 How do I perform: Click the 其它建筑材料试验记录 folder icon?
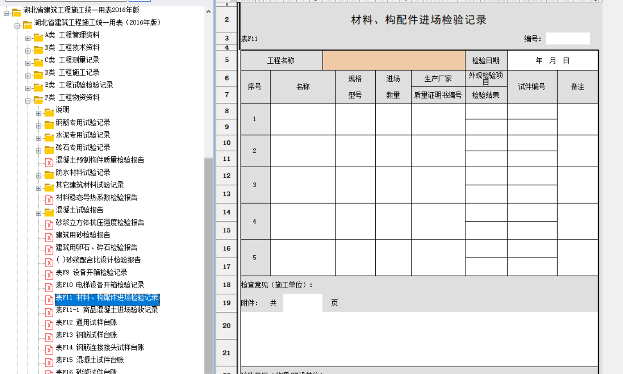point(49,187)
